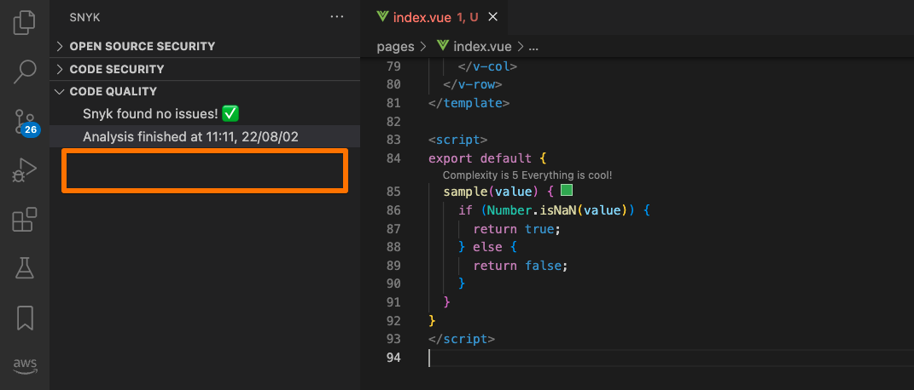Expand the Open Source Security section
This screenshot has height=390, width=914.
coord(142,46)
